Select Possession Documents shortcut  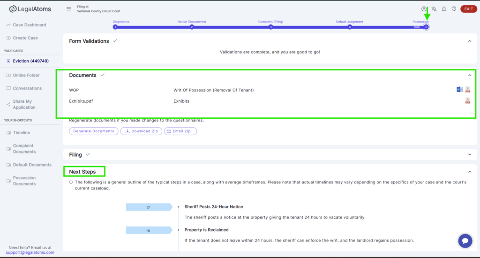point(24,181)
